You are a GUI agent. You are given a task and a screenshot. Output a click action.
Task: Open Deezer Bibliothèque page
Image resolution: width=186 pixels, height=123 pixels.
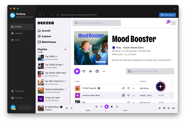coord(47,42)
